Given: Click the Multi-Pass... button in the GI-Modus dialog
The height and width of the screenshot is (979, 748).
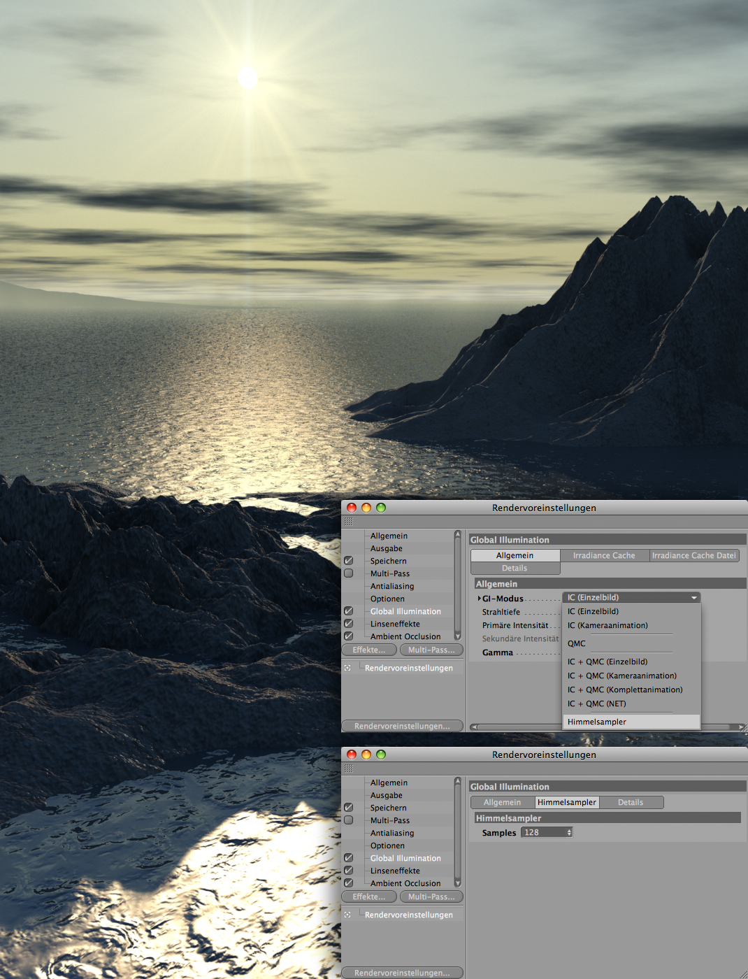Looking at the screenshot, I should pyautogui.click(x=431, y=650).
